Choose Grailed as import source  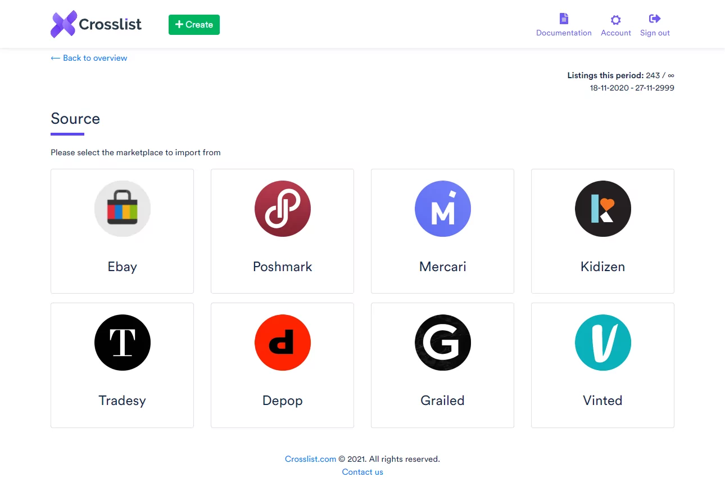tap(442, 365)
